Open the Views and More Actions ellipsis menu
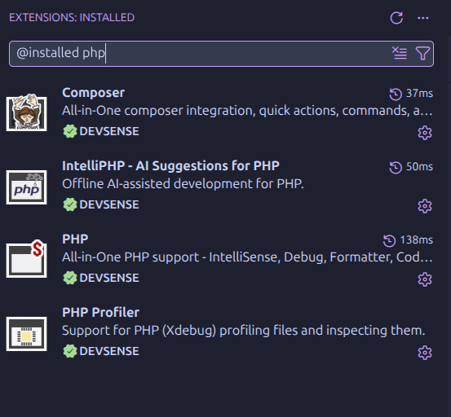The height and width of the screenshot is (417, 451). click(422, 18)
